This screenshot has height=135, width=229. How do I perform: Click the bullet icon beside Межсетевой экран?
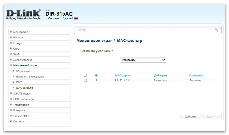tap(11, 65)
